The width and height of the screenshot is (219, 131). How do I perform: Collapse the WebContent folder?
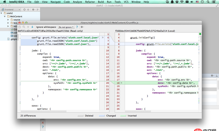tap(5, 16)
